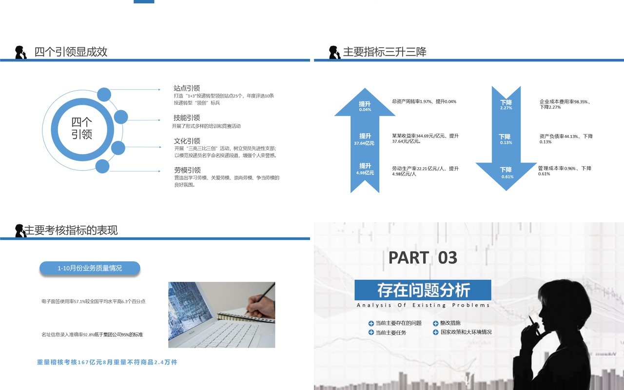Click the 提升 37.64亿元 label inside the up arrow
This screenshot has height=390, width=624.
click(365, 139)
